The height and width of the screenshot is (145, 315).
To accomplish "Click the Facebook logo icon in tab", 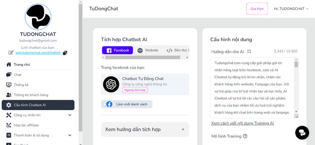I will [x=109, y=51].
